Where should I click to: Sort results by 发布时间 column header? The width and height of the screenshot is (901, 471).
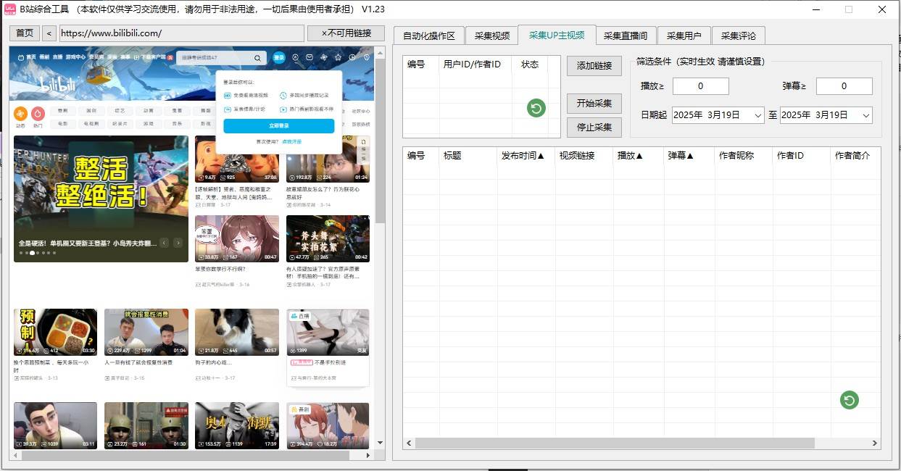click(522, 156)
